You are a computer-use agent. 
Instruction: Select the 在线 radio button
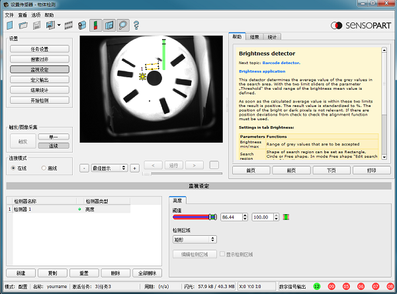[13, 168]
